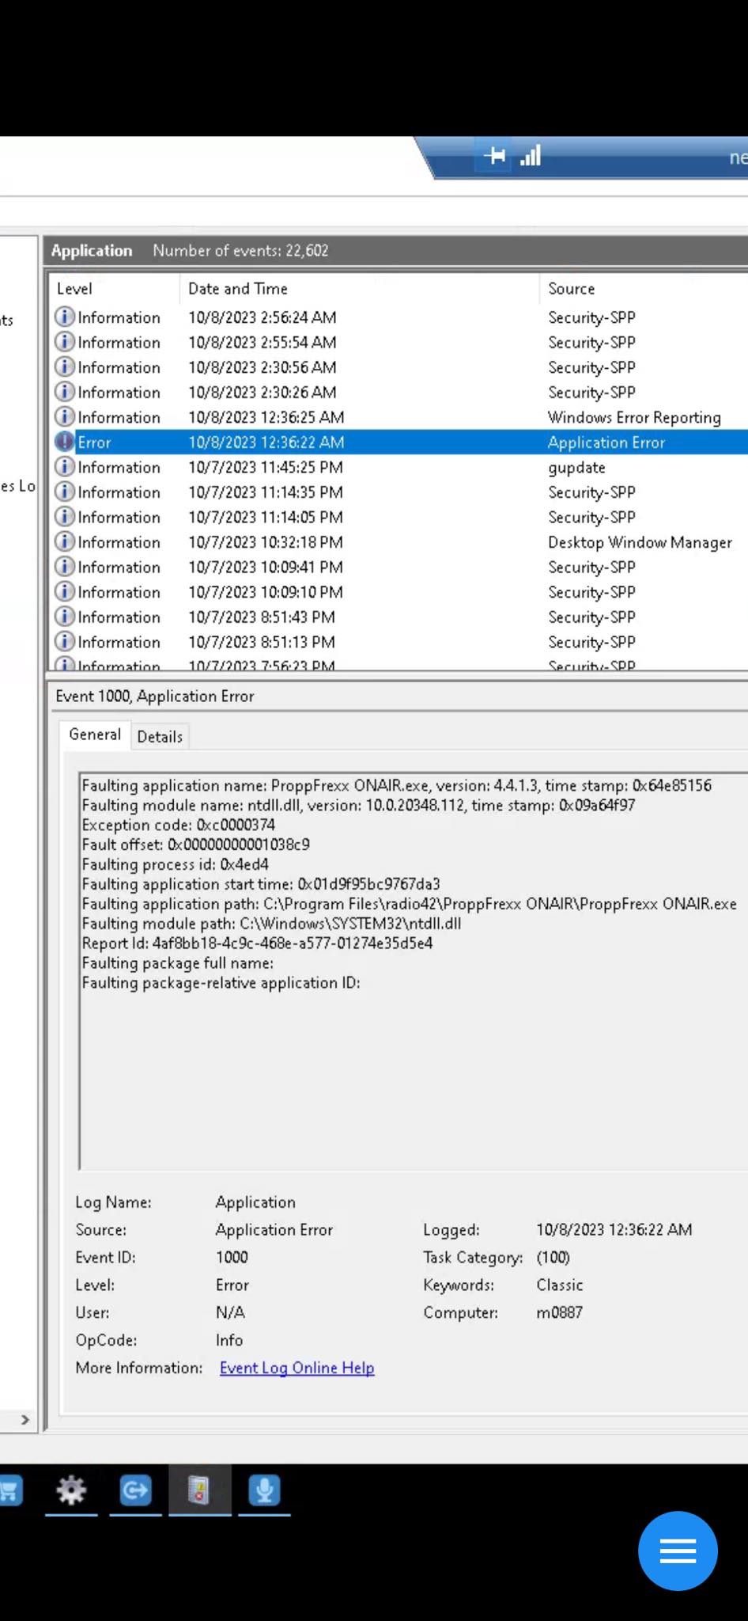Tap the blue floating hamburger menu button
This screenshot has height=1621, width=748.
678,1551
